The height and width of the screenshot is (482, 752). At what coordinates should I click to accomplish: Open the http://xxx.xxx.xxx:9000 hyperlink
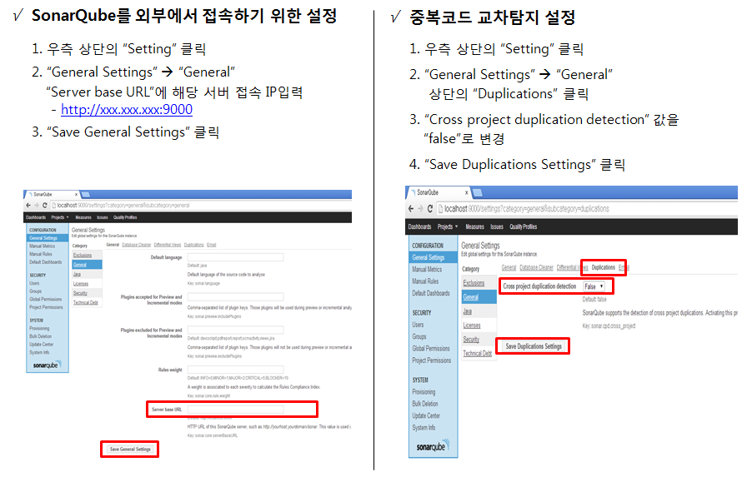(x=127, y=110)
